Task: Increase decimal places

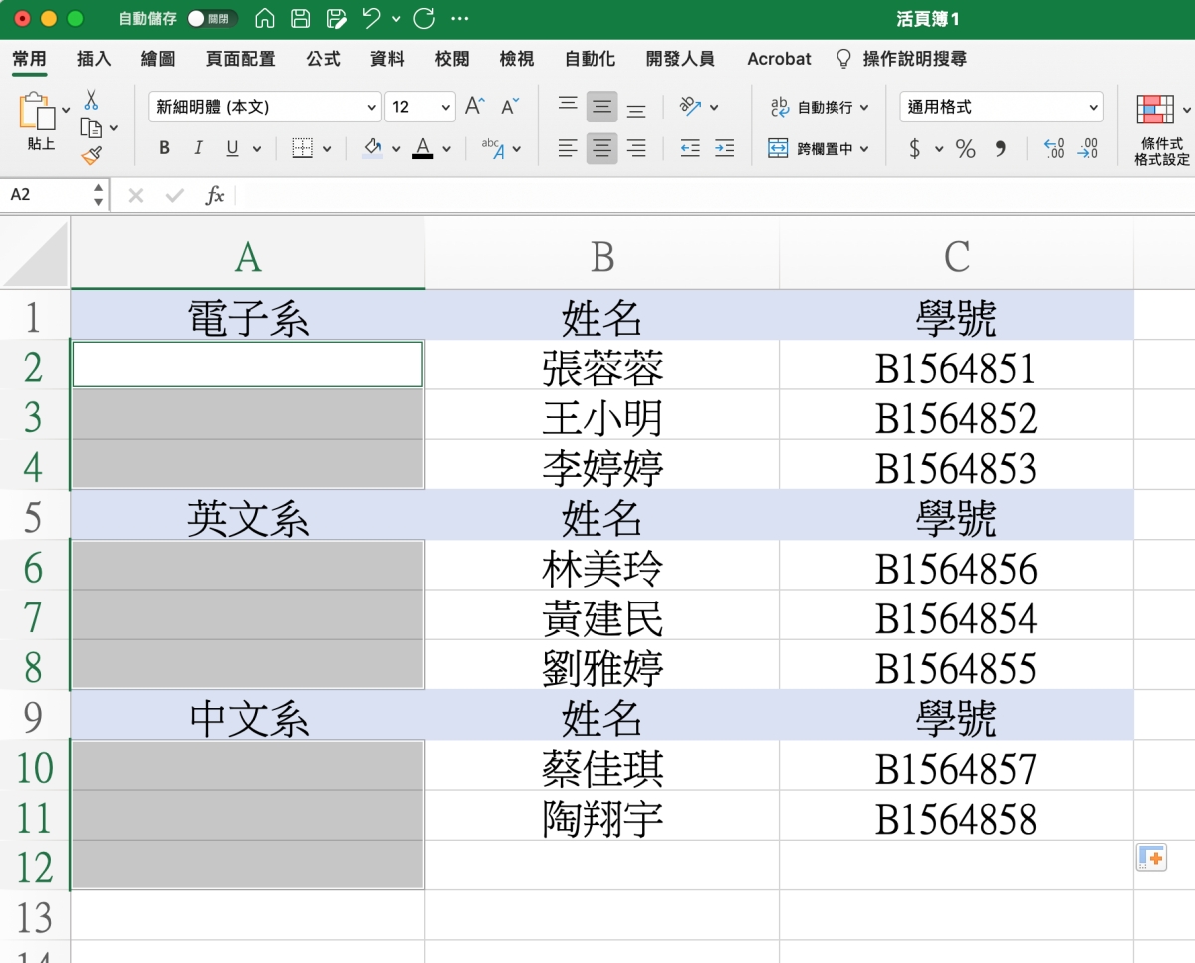Action: tap(1054, 149)
